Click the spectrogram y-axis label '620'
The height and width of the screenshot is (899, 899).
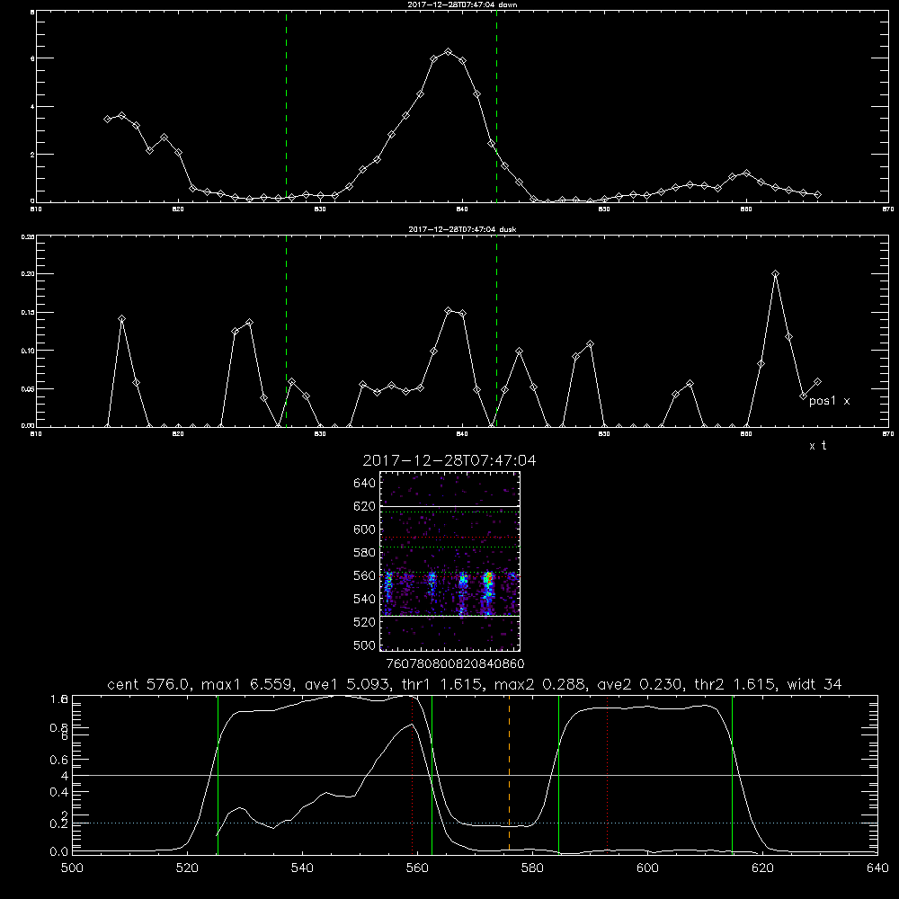click(365, 506)
